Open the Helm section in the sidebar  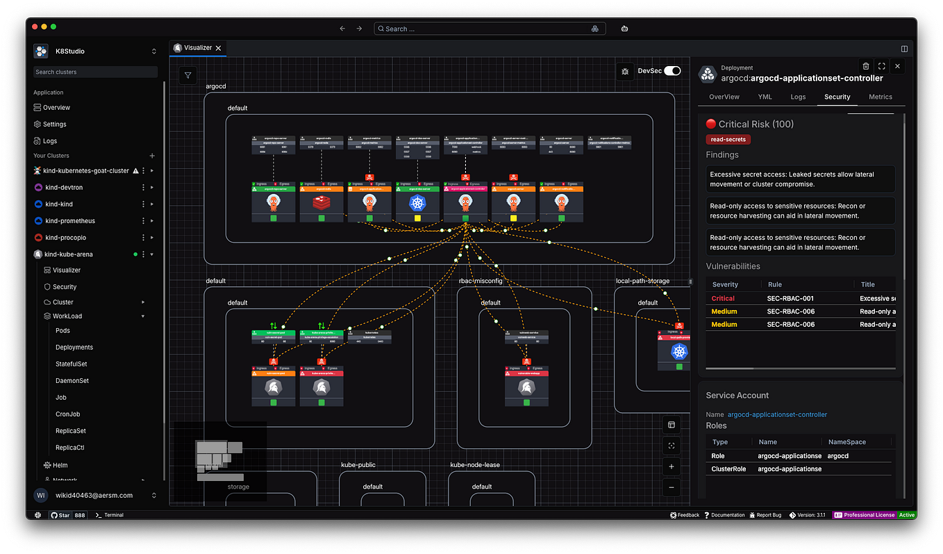60,465
